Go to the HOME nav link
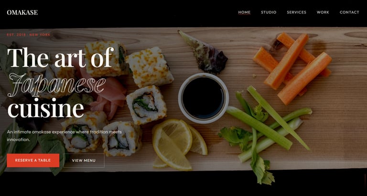The image size is (367, 196). [x=244, y=12]
